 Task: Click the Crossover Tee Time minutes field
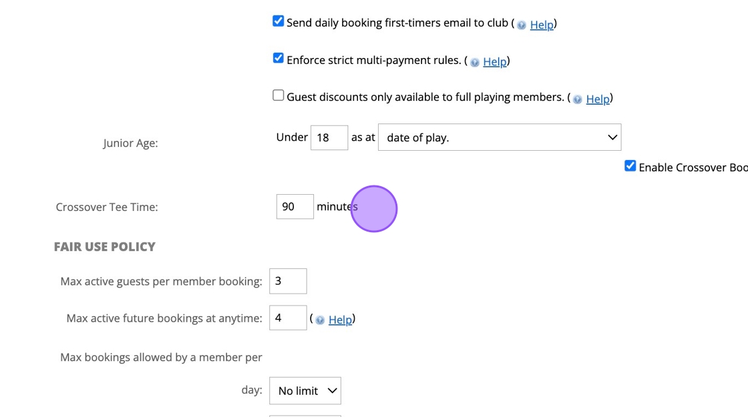coord(295,207)
